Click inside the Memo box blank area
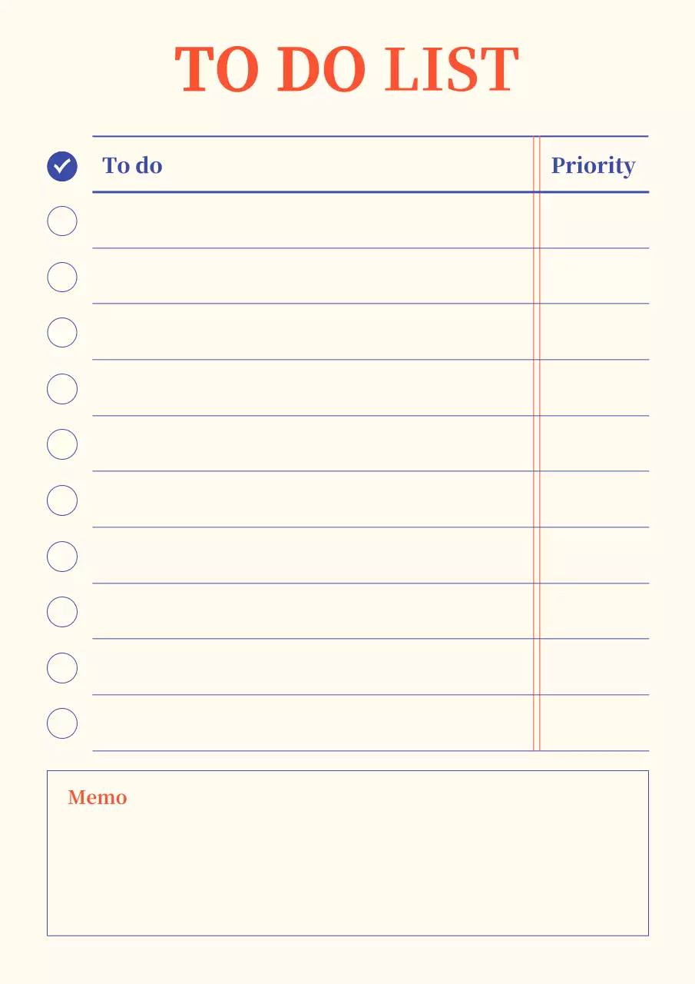Viewport: 695px width, 984px height. coord(347,869)
